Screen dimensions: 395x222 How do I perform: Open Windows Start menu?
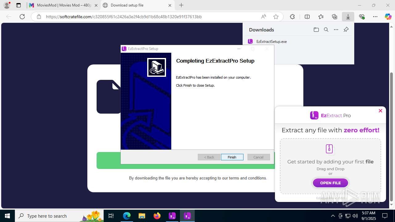click(7, 216)
